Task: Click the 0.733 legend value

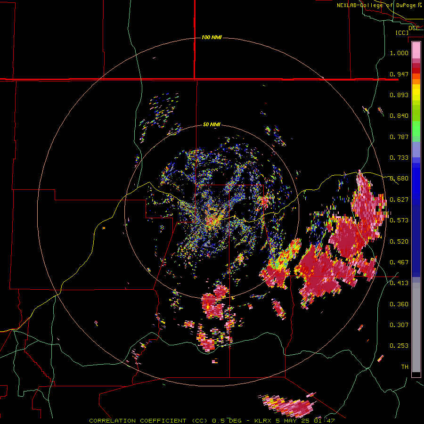Action: coord(399,158)
